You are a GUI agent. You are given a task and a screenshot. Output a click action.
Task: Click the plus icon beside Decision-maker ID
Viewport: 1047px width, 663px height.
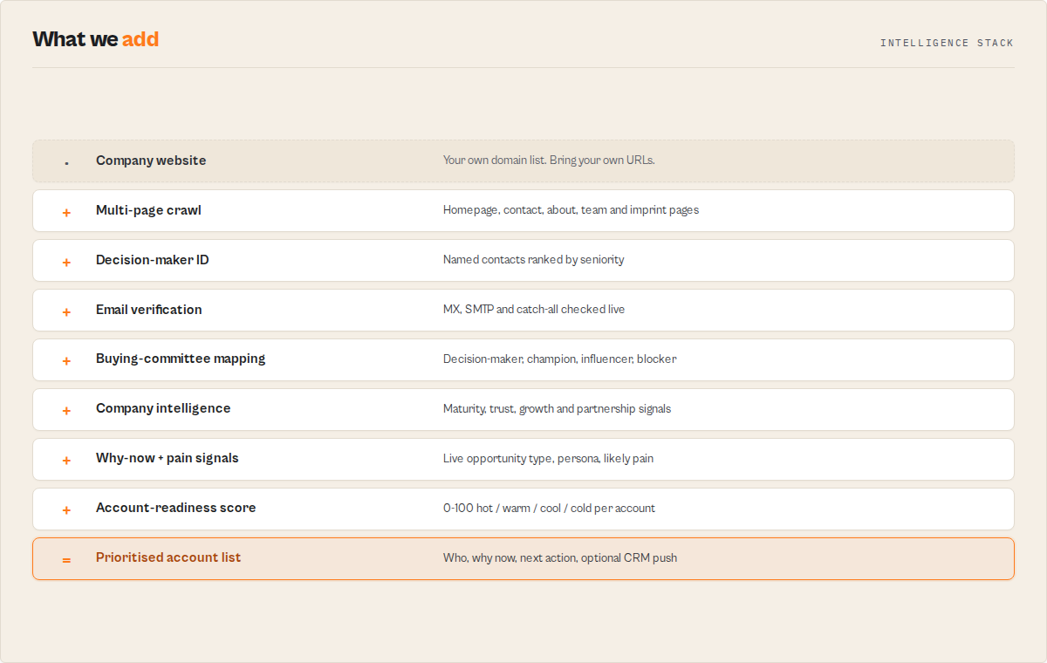point(66,263)
